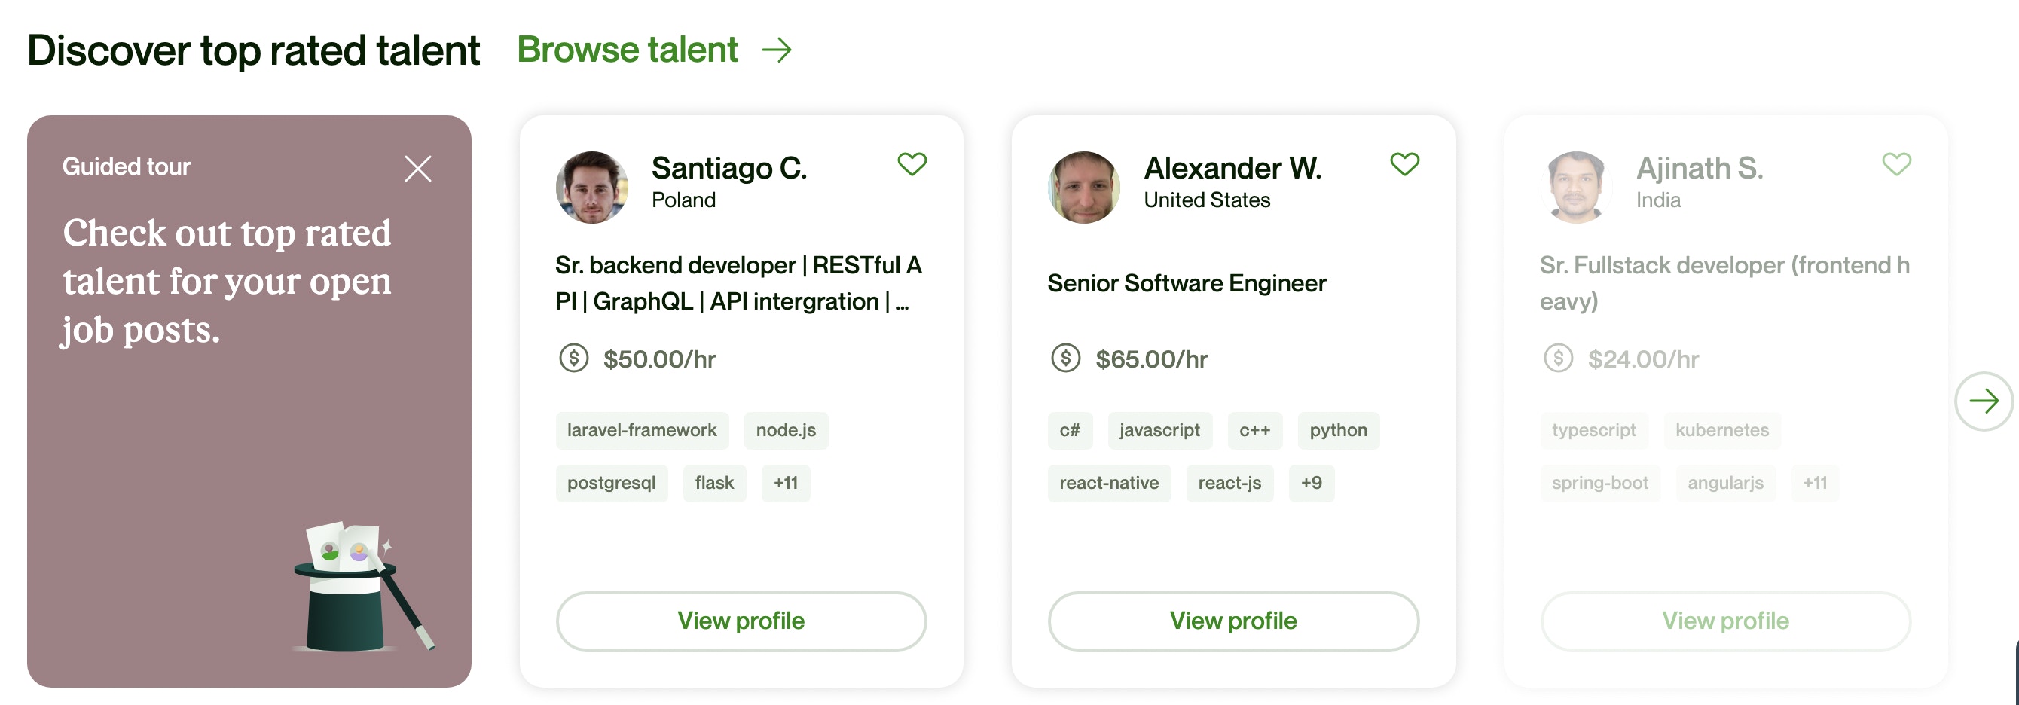This screenshot has height=705, width=2019.
Task: Save Santiago C. with heart icon
Action: point(912,164)
